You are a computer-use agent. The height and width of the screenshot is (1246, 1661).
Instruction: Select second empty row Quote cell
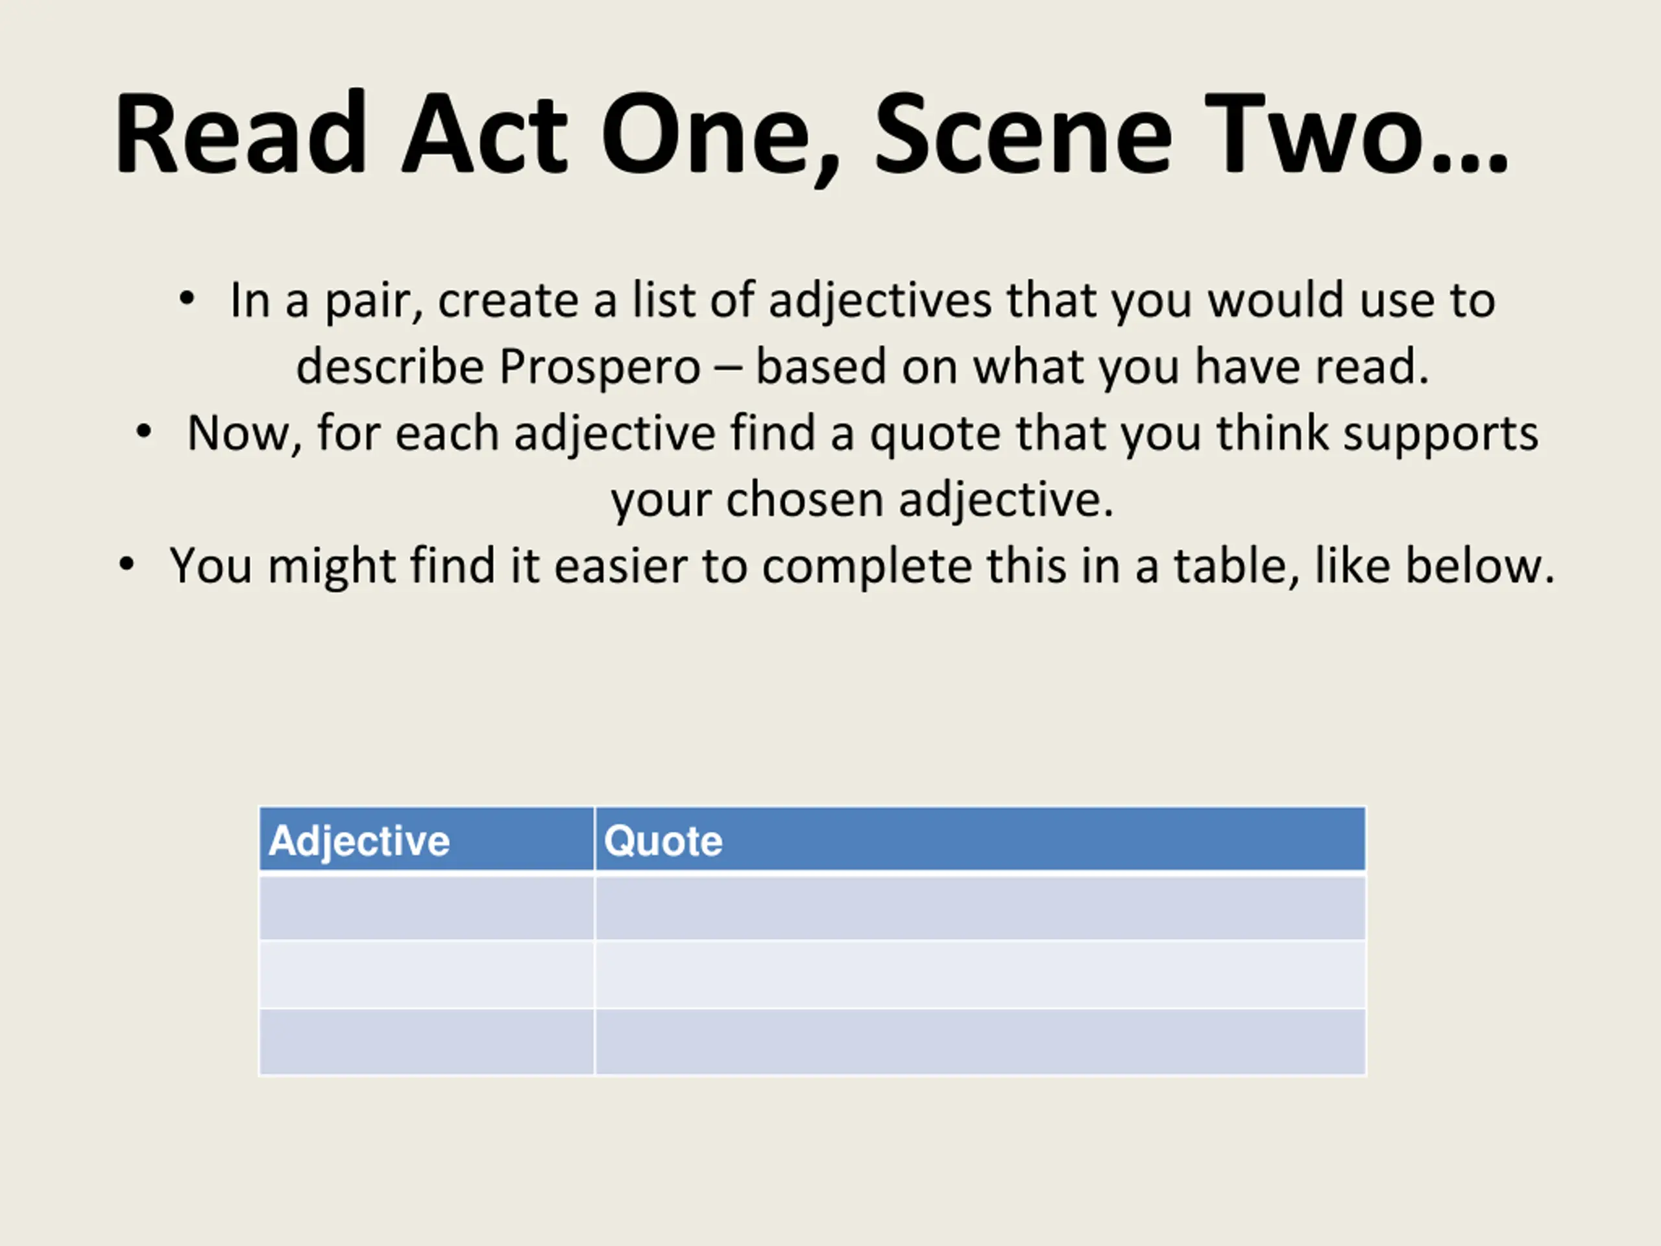pyautogui.click(x=980, y=974)
